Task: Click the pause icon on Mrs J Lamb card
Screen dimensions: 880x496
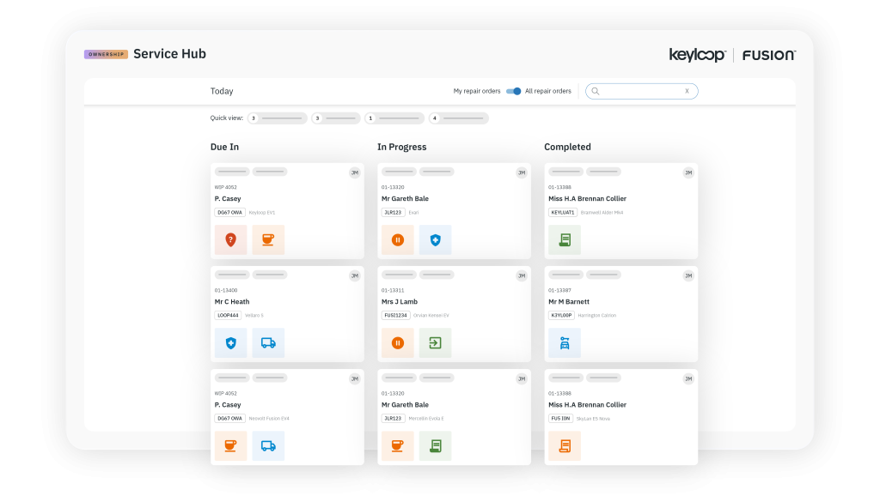Action: [x=397, y=343]
